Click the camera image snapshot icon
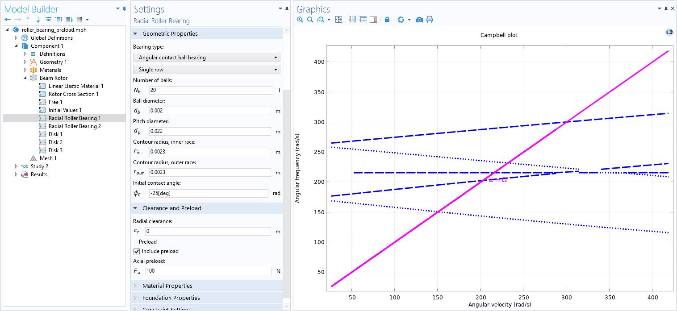This screenshot has height=311, width=677. point(419,20)
